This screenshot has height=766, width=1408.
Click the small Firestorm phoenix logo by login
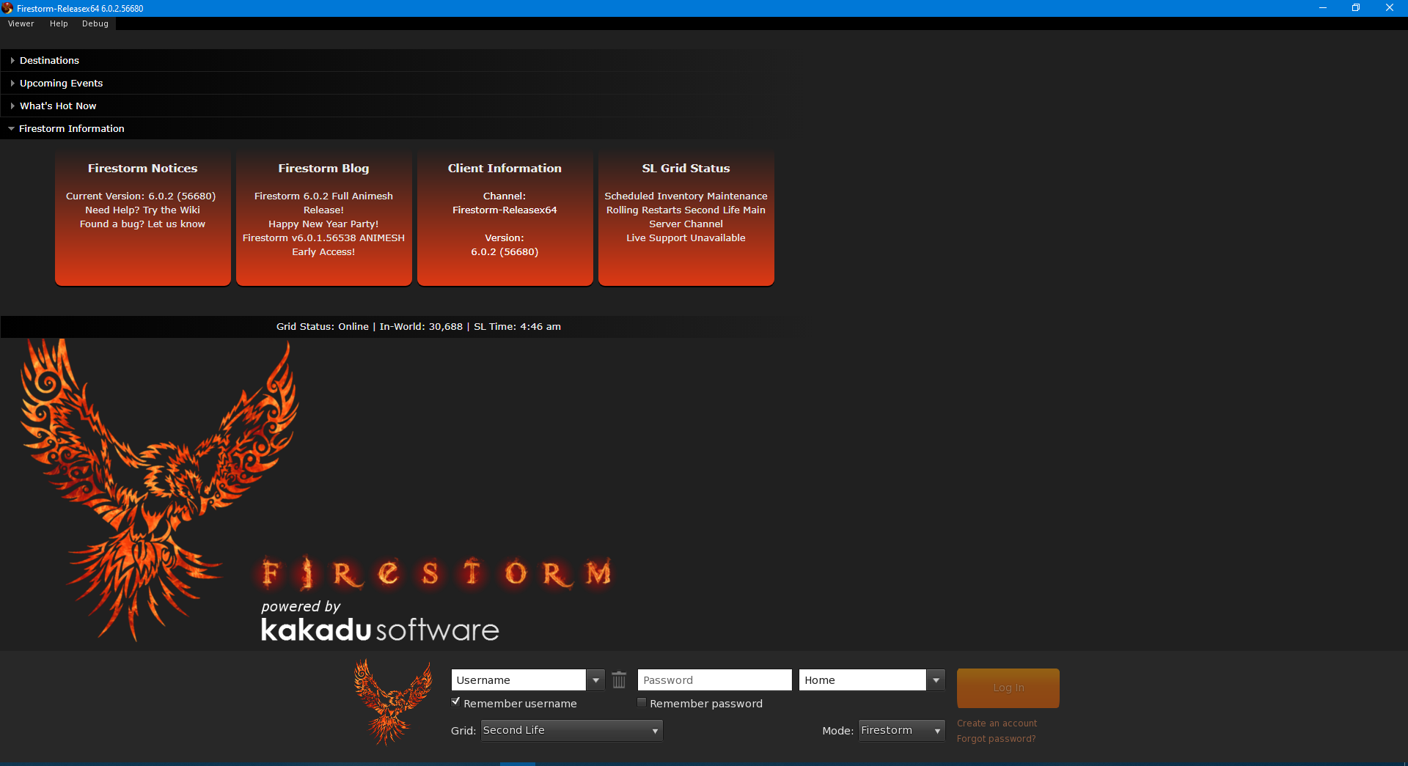click(393, 701)
